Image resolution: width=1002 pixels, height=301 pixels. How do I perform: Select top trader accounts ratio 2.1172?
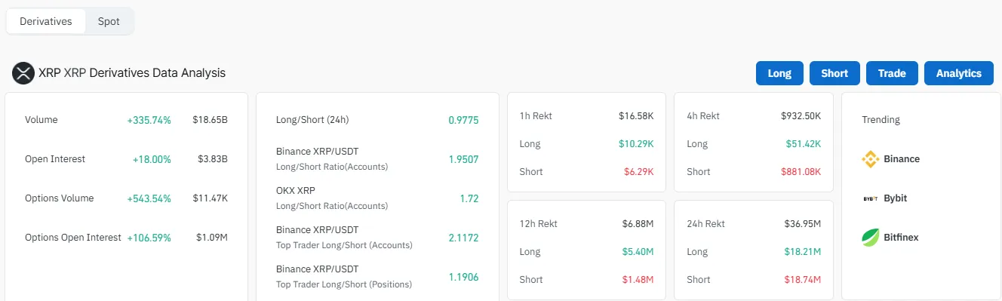point(463,238)
